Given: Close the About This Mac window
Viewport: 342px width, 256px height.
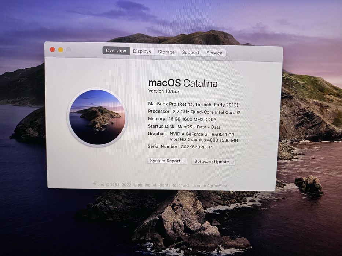Looking at the screenshot, I should tap(52, 49).
